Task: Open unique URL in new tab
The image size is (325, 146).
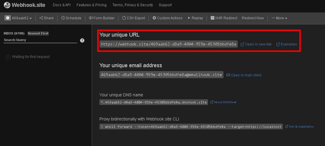Action: click(x=256, y=44)
